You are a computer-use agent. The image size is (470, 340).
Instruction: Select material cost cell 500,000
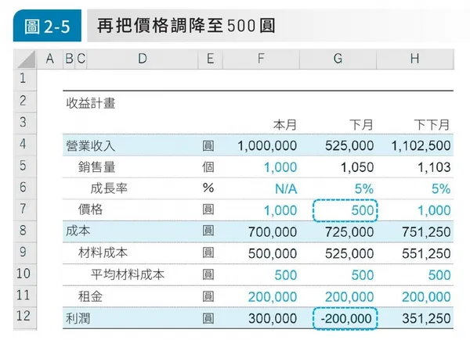(x=273, y=253)
